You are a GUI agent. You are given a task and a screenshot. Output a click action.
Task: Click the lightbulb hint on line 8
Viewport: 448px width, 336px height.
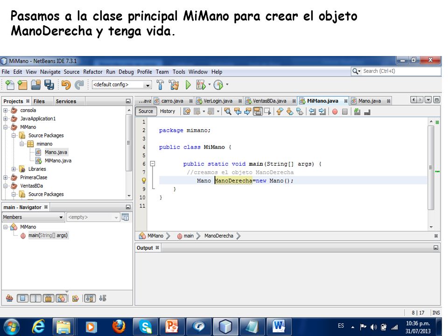pyautogui.click(x=144, y=181)
